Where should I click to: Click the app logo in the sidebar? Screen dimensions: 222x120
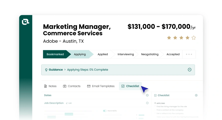point(26,22)
